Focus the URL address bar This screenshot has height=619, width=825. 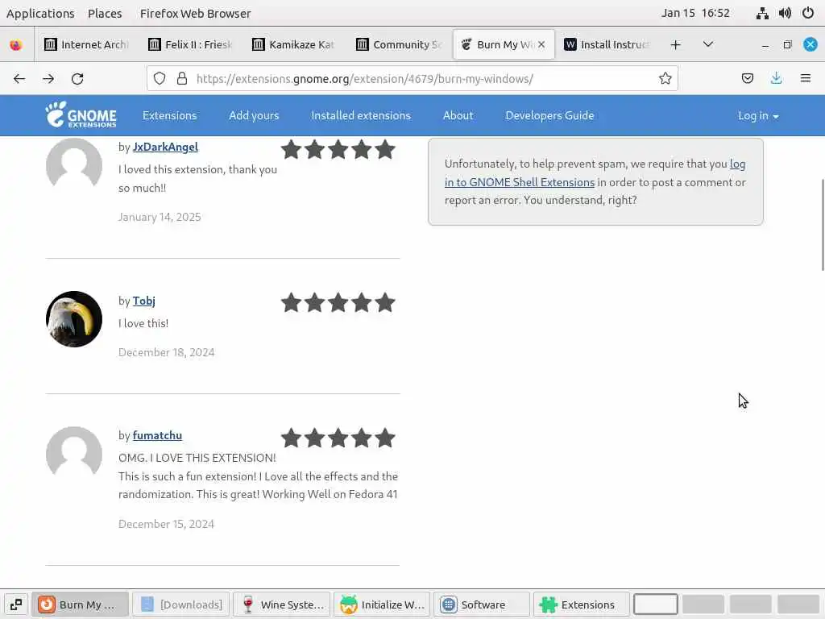[412, 78]
